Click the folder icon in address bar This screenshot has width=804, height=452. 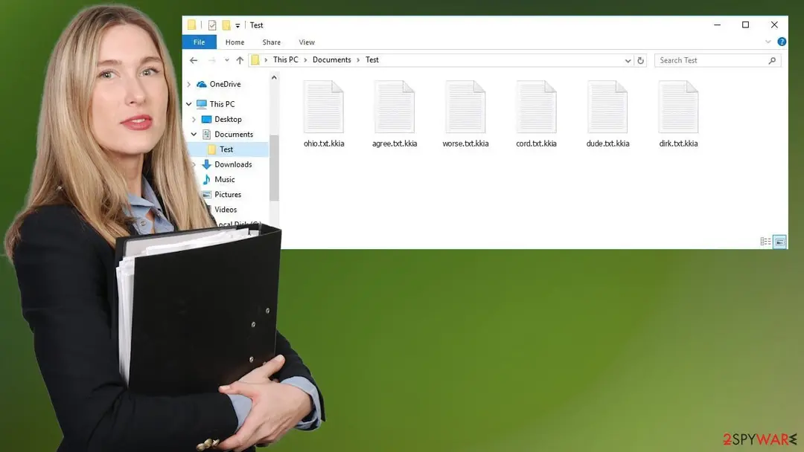pos(255,60)
